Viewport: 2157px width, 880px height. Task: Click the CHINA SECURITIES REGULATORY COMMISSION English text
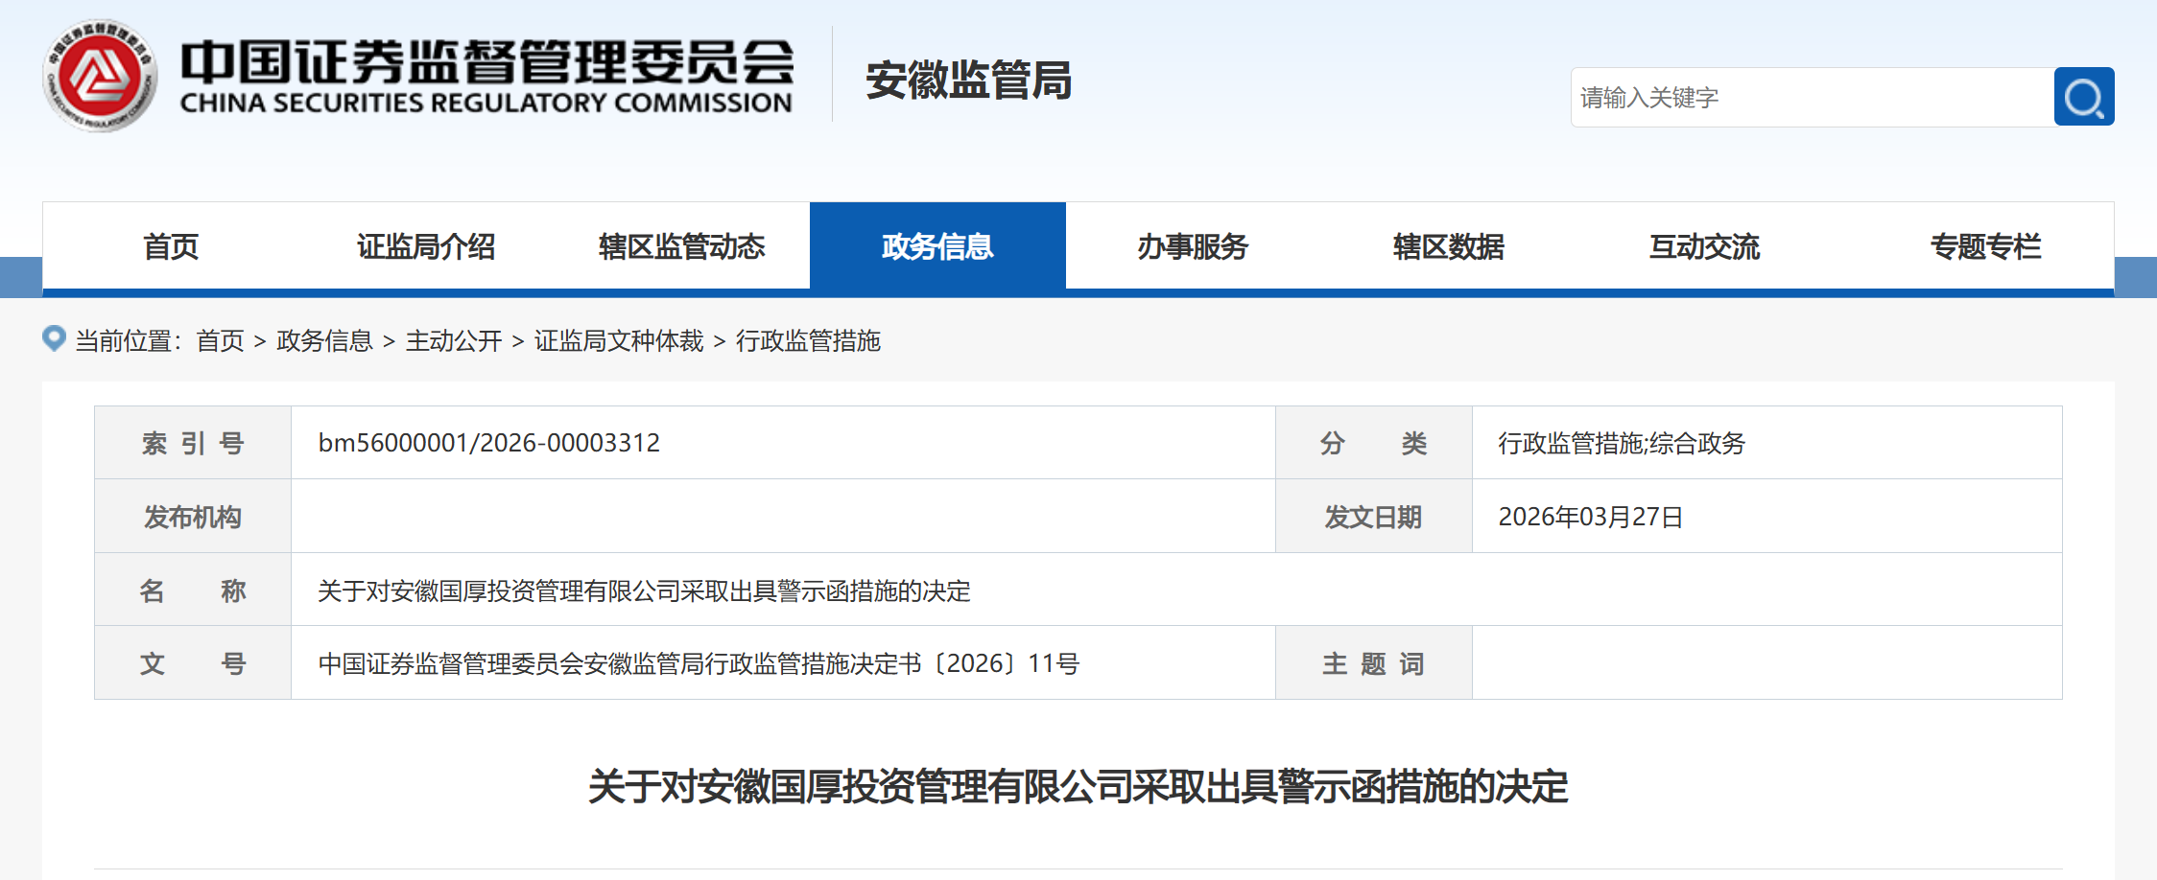[x=486, y=103]
